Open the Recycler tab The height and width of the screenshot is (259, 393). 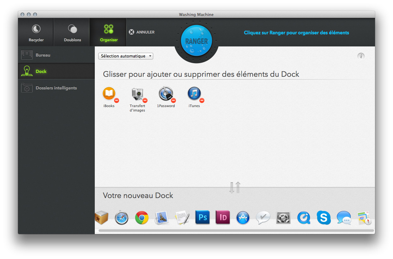(x=36, y=32)
